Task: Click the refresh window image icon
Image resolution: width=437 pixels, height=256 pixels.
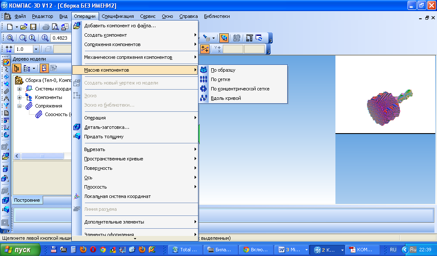Action: coord(259,38)
